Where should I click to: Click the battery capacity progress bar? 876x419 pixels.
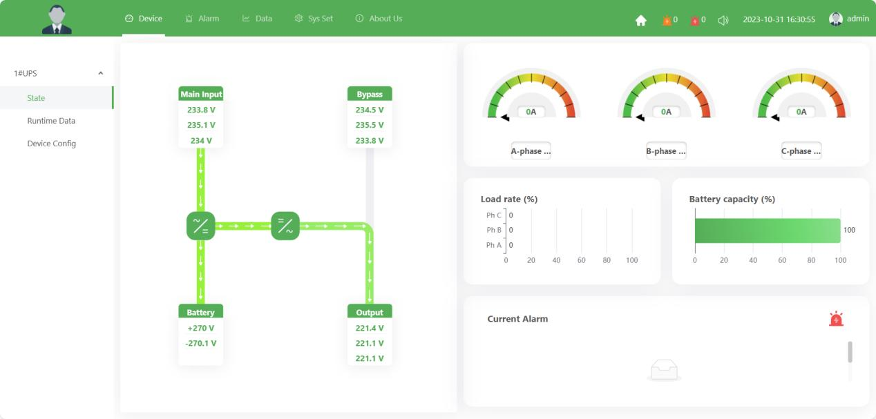[768, 231]
